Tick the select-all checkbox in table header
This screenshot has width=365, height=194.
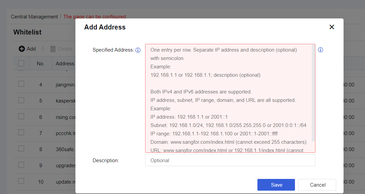pos(21,63)
